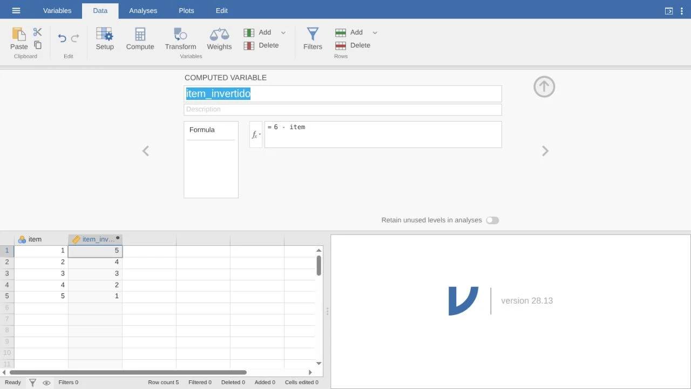
Task: Switch to the Variables tab
Action: (57, 10)
